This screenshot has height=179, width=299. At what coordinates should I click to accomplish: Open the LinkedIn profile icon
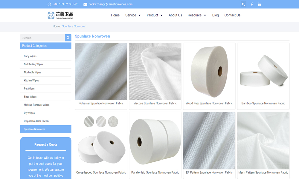tap(259, 4)
